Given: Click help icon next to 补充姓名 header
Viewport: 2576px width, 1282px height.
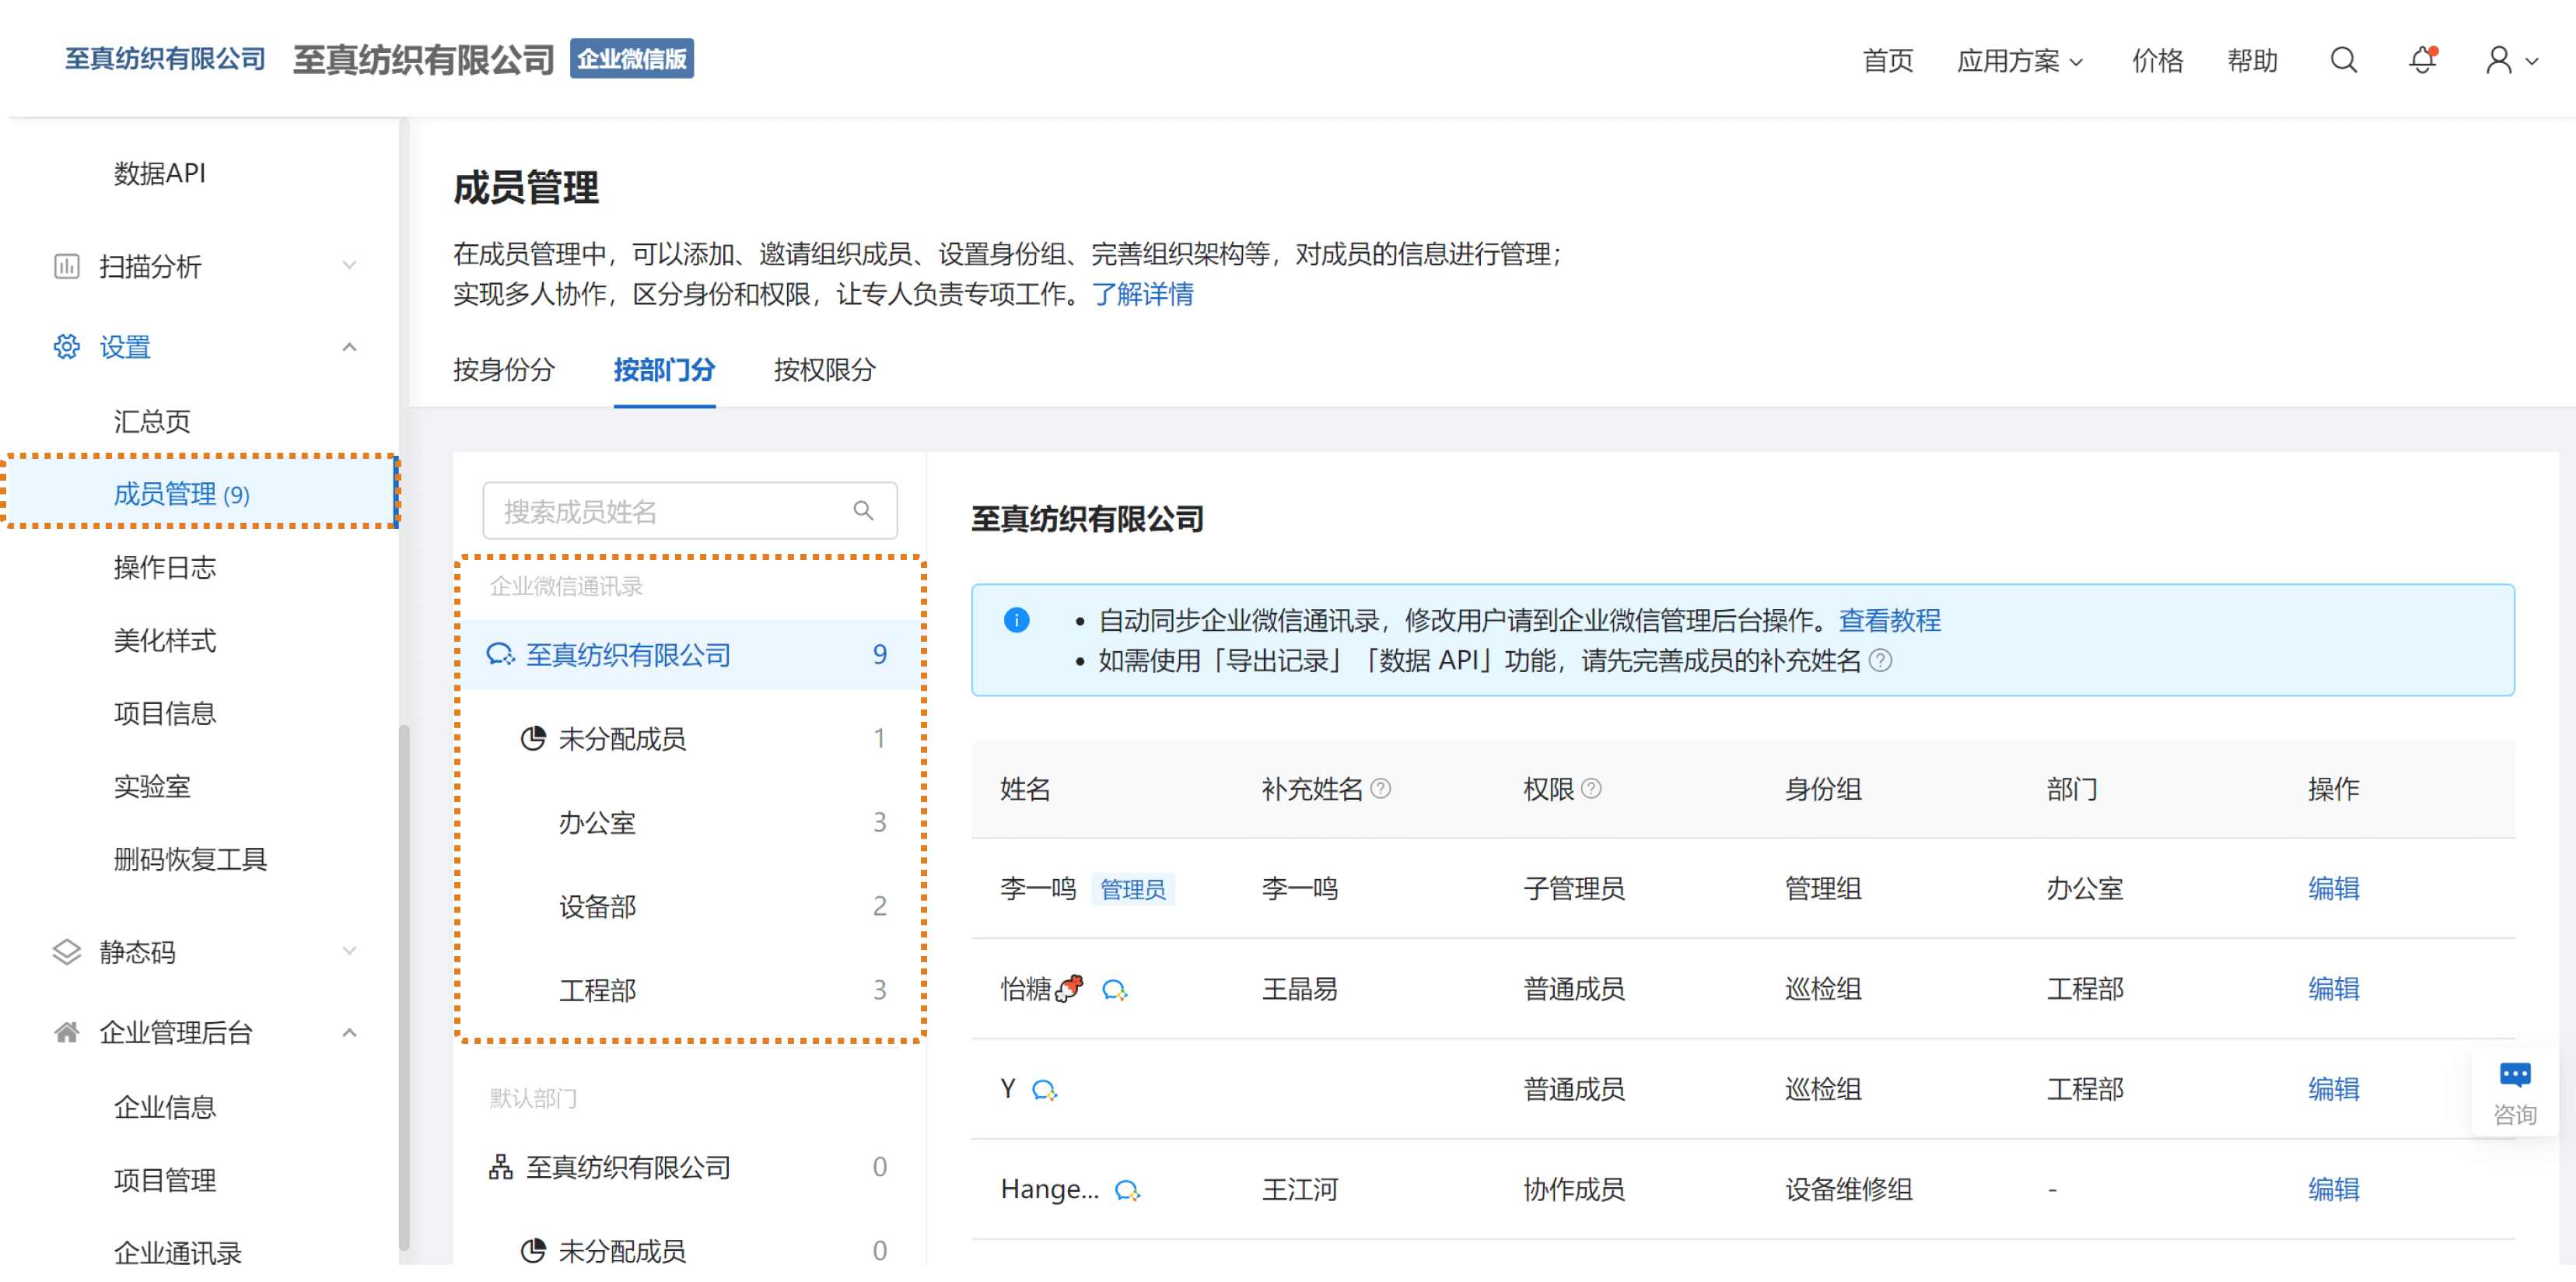Looking at the screenshot, I should click(1380, 788).
